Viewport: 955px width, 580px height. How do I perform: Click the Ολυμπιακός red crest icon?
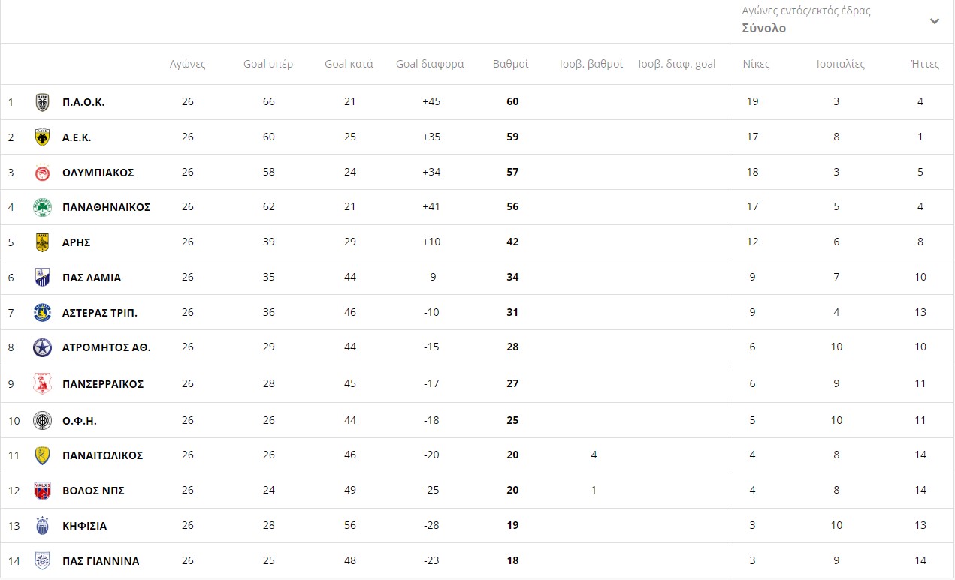tap(43, 173)
